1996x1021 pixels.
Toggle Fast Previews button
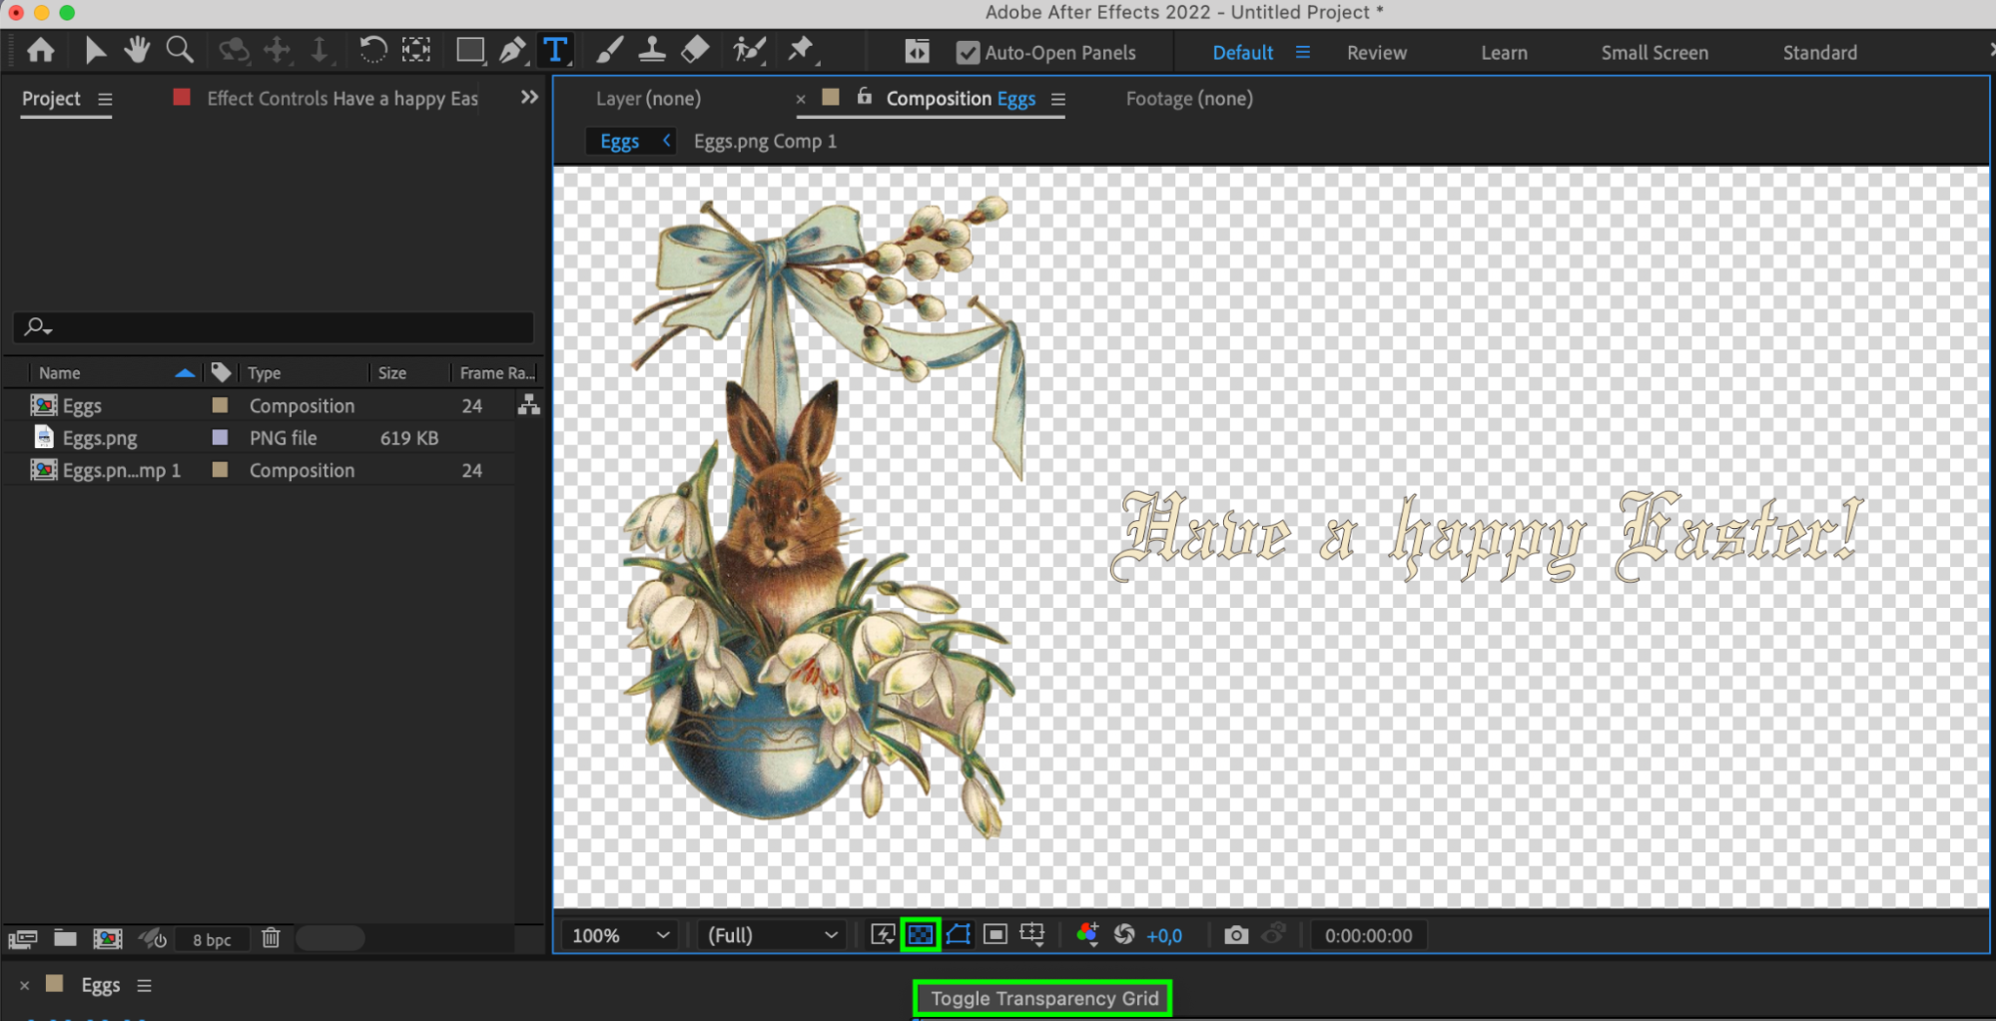point(883,935)
